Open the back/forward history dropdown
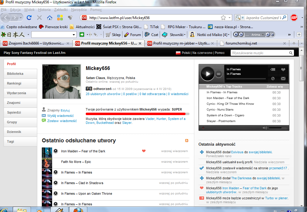 (x=21, y=18)
